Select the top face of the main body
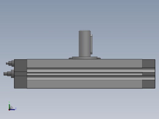This screenshot has width=159, height=119. pos(85,63)
